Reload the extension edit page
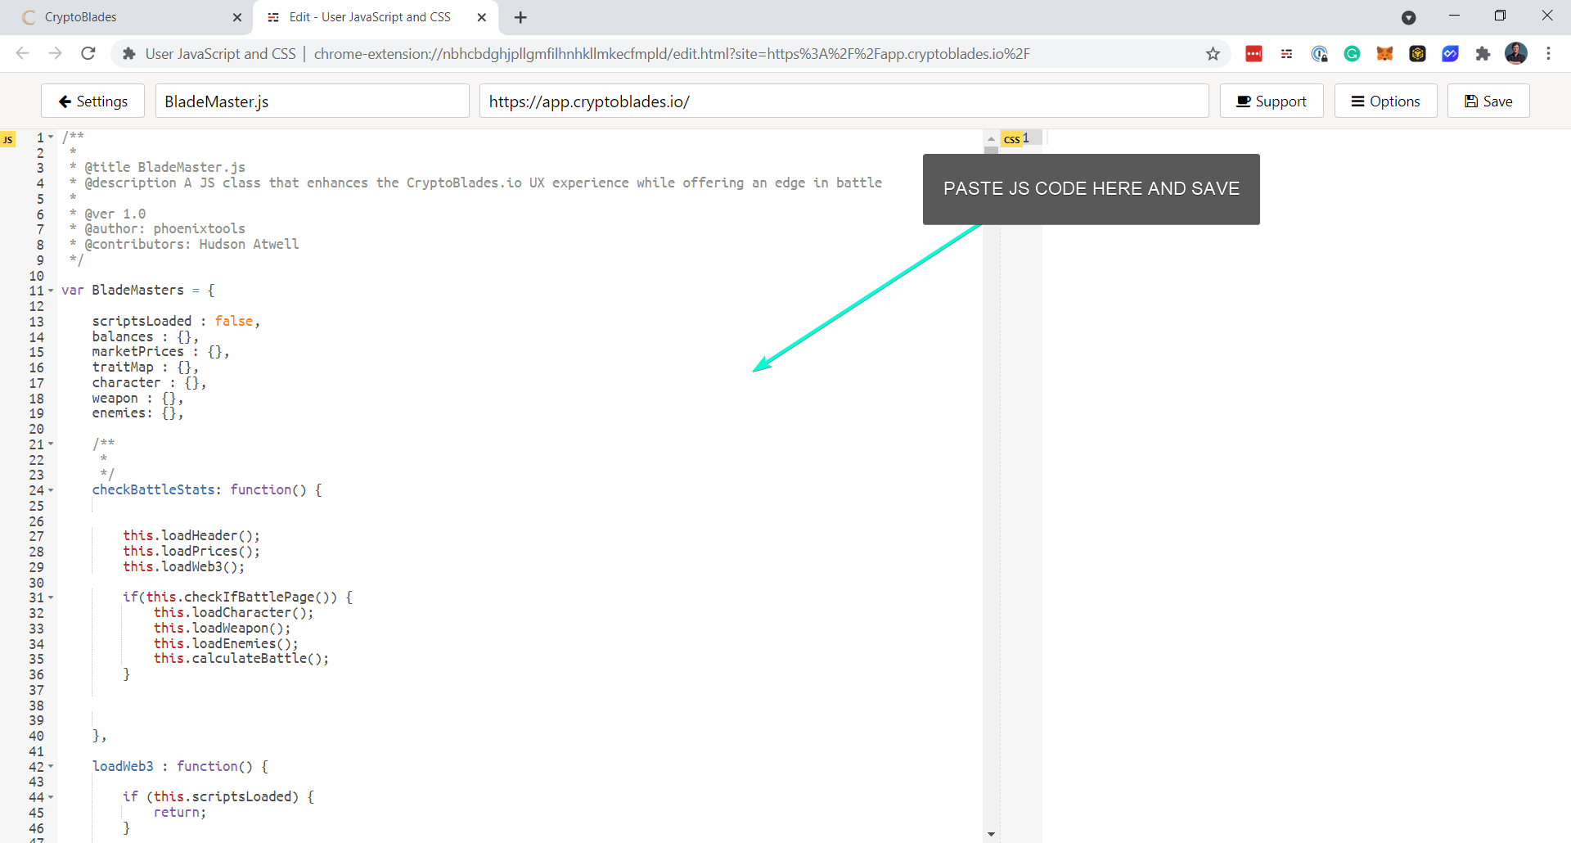The width and height of the screenshot is (1571, 843). coord(88,54)
